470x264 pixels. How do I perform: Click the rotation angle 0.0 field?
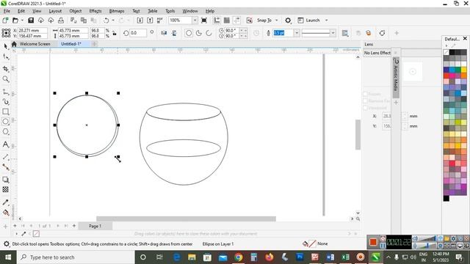[x=138, y=33]
